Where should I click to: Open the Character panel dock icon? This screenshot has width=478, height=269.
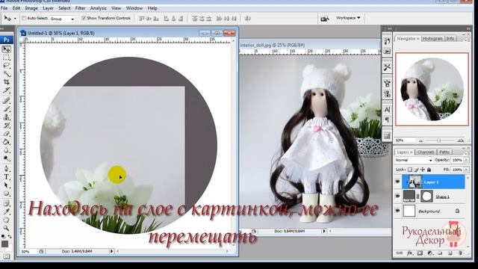pos(387,110)
